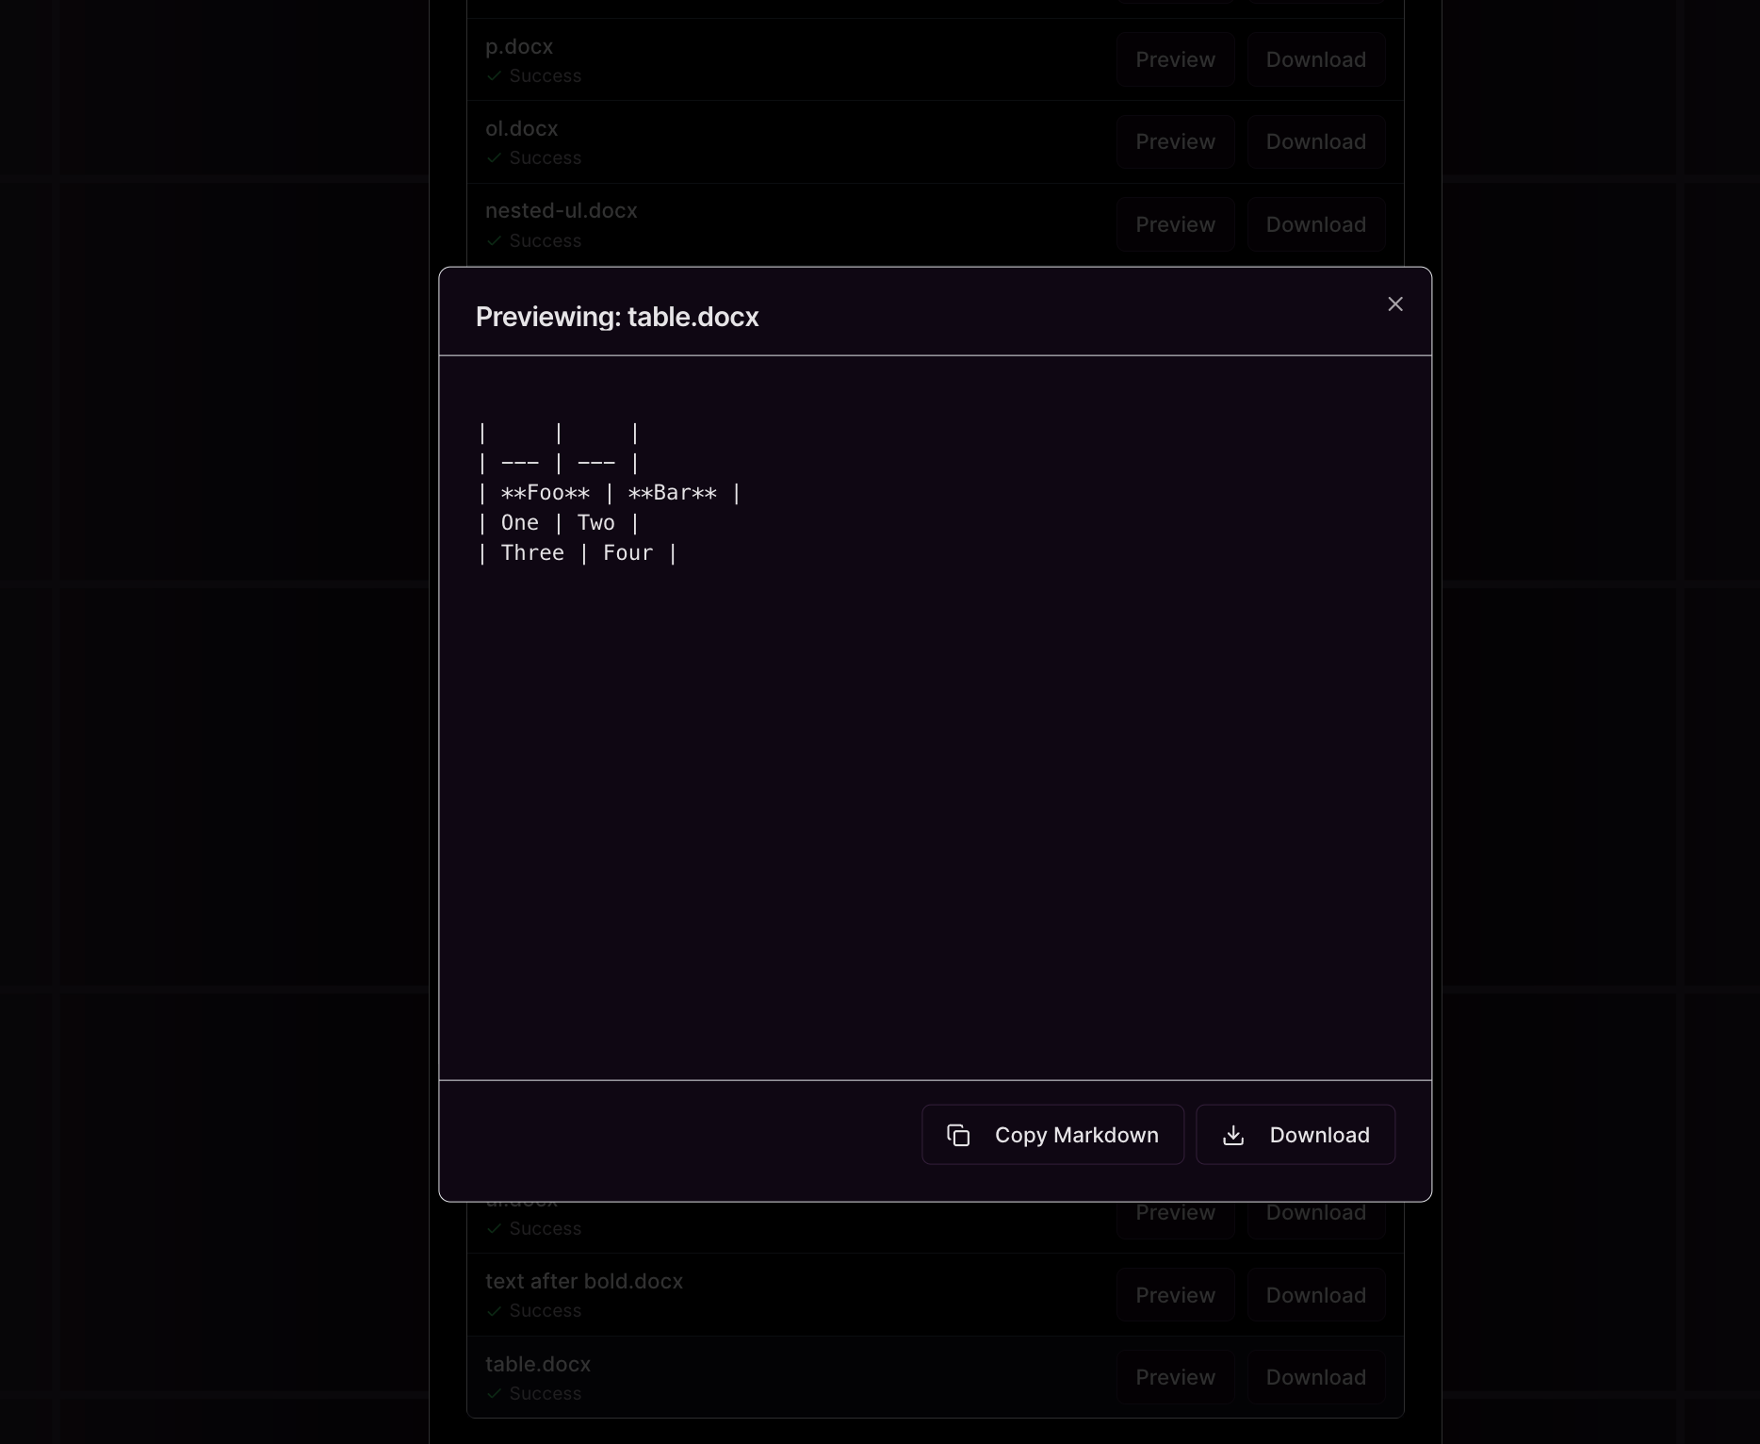Preview ol.docx in the background list
The width and height of the screenshot is (1760, 1444).
1175,141
